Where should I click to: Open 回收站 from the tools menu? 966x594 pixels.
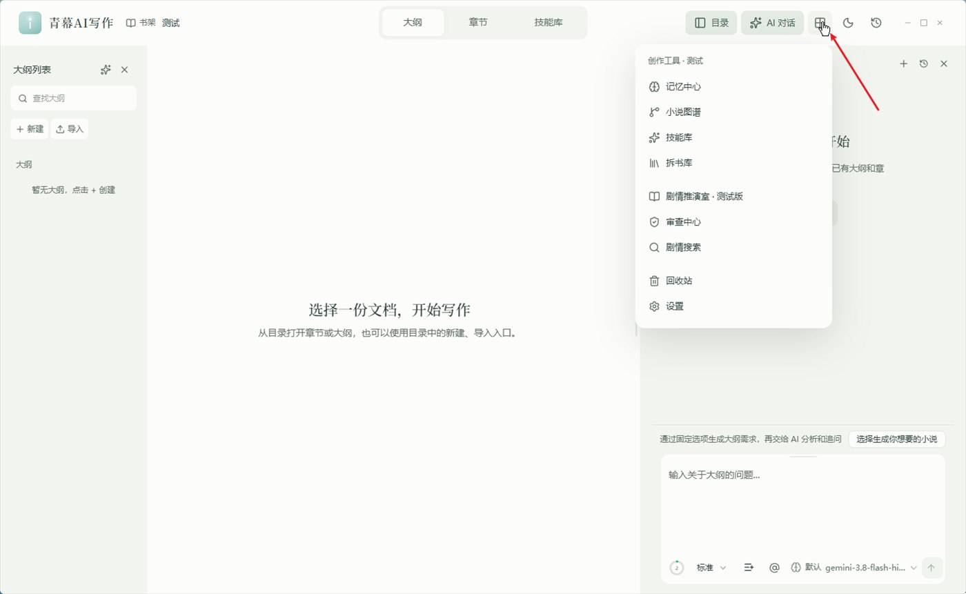(x=733, y=281)
